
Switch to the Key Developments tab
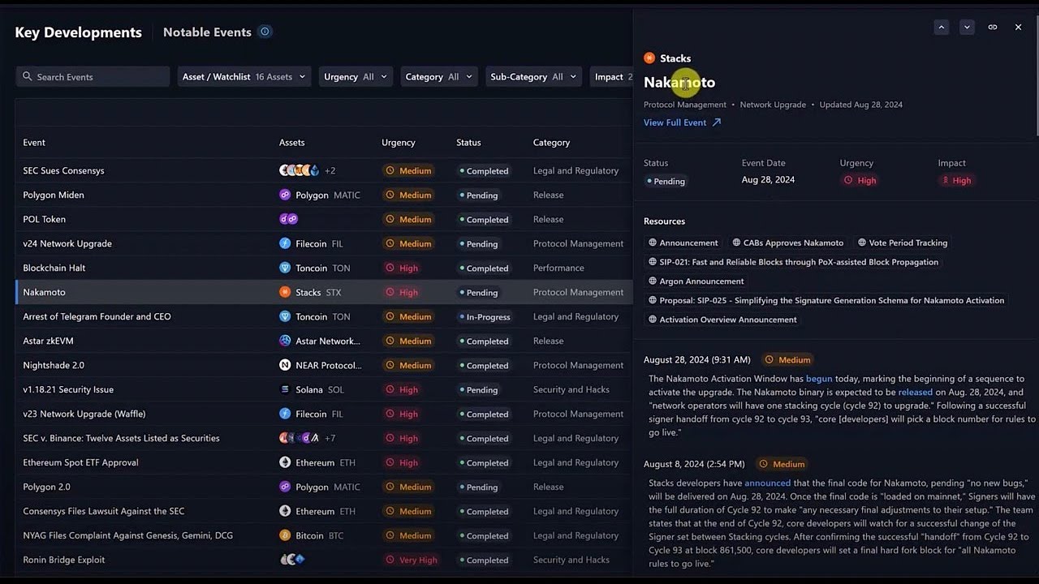[x=78, y=32]
